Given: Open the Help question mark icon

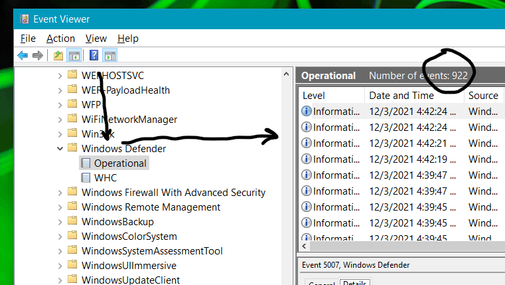Looking at the screenshot, I should pos(94,55).
